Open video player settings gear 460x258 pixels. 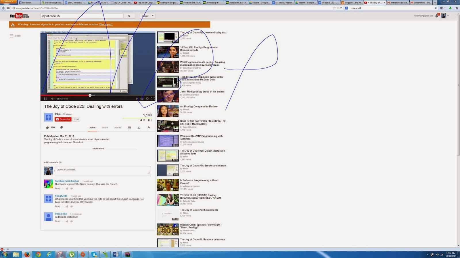tap(147, 99)
